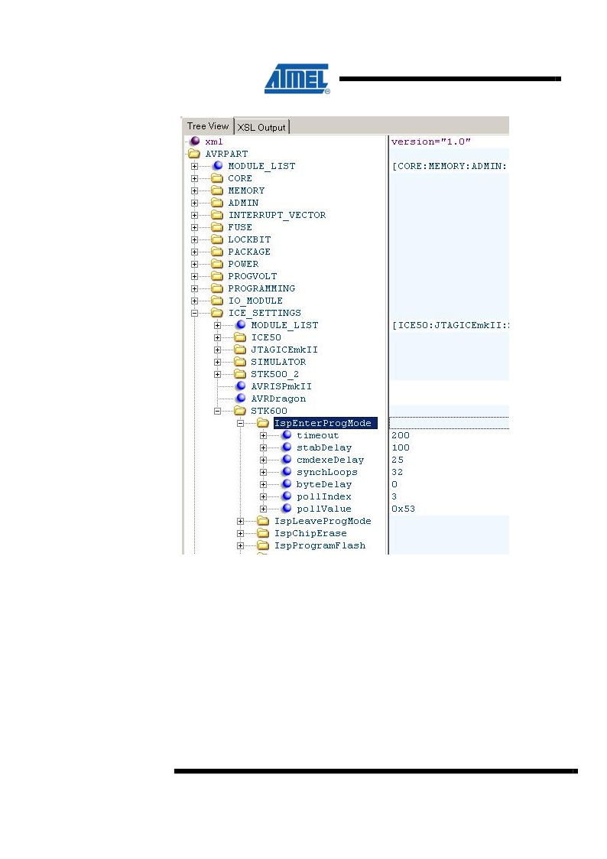
Task: Click the PACKAGE folder icon
Action: pos(217,252)
